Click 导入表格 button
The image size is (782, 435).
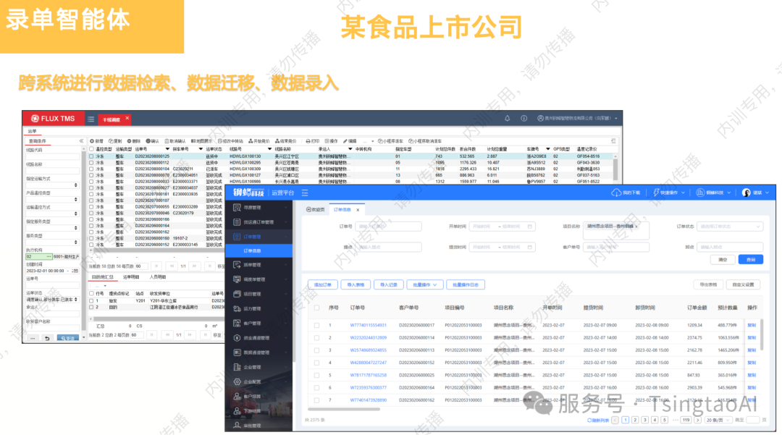tap(356, 284)
